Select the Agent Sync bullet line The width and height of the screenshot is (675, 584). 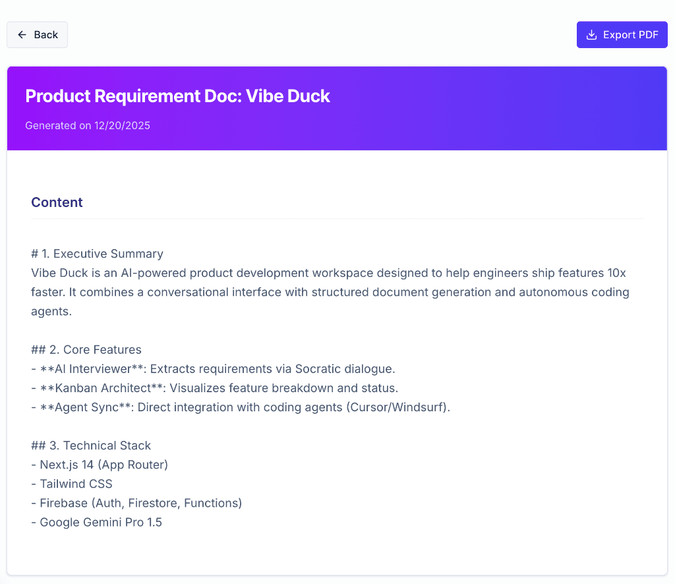coord(241,407)
